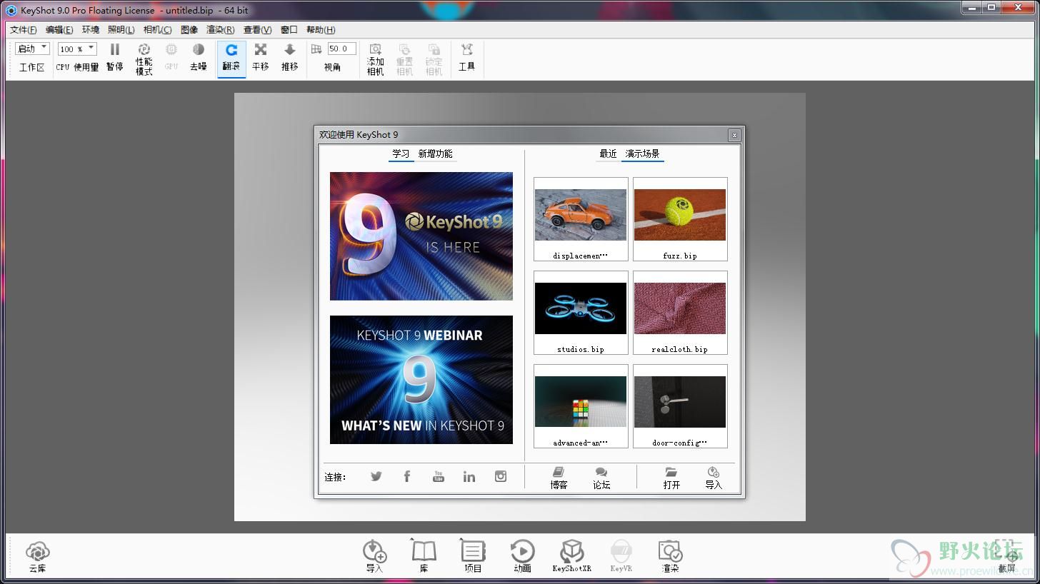Open the 动画 animation panel
Screen dimensions: 1040x584
[x=522, y=557]
